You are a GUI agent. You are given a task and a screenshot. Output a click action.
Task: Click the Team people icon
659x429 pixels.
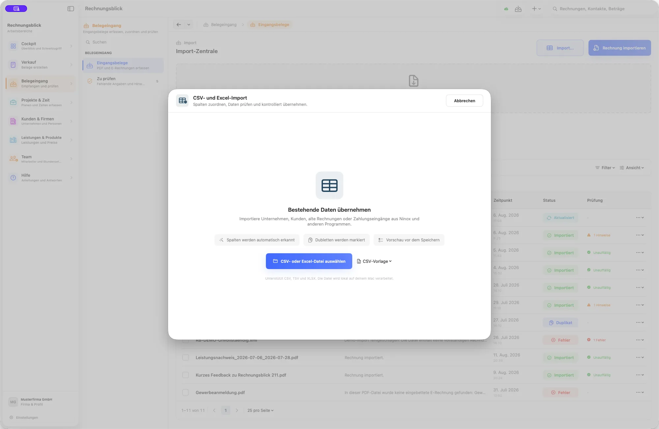pyautogui.click(x=13, y=159)
